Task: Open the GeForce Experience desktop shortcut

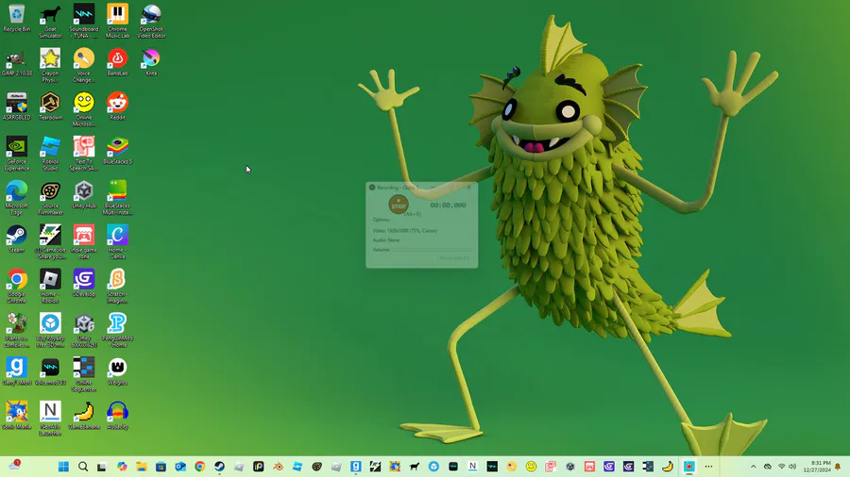Action: pos(17,154)
